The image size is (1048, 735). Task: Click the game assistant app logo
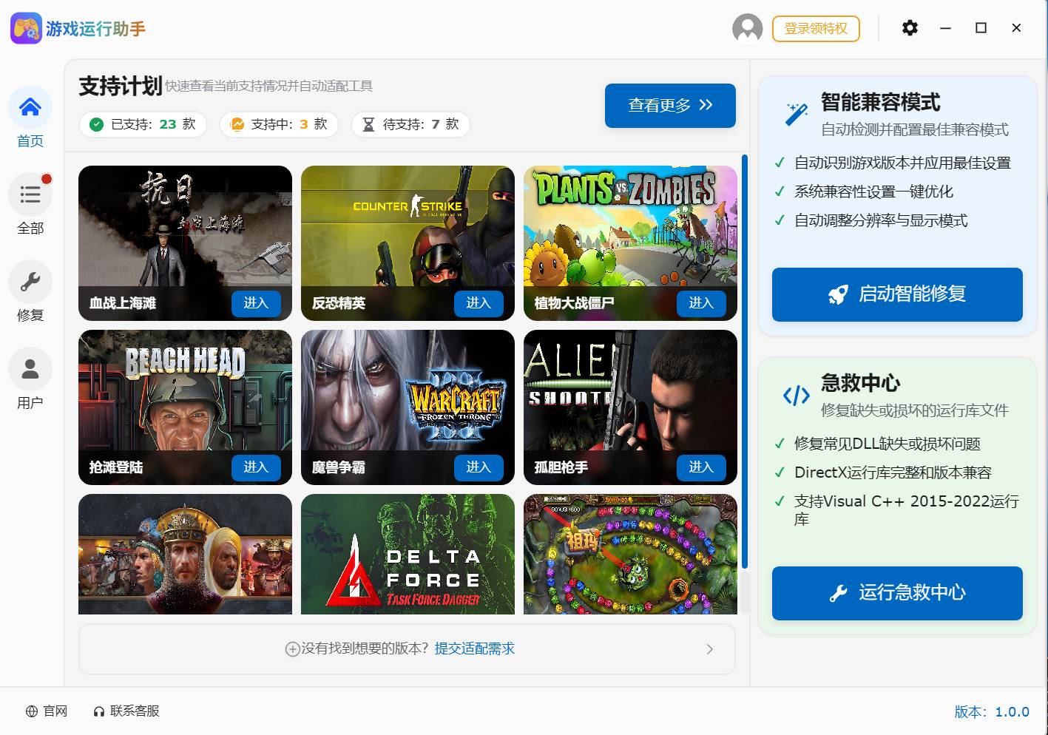[26, 28]
